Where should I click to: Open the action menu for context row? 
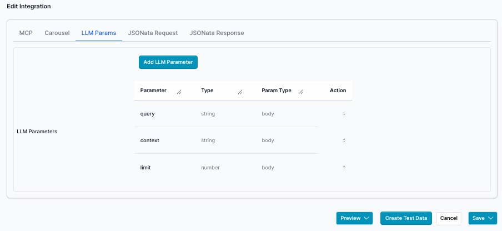pyautogui.click(x=344, y=141)
